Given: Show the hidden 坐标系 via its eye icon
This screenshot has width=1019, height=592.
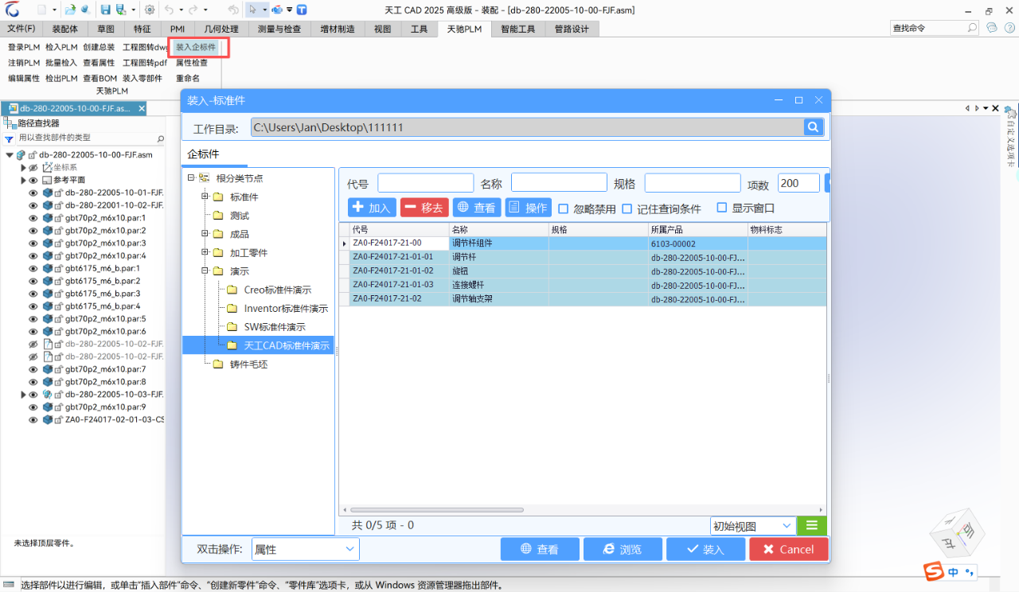Looking at the screenshot, I should click(x=33, y=168).
